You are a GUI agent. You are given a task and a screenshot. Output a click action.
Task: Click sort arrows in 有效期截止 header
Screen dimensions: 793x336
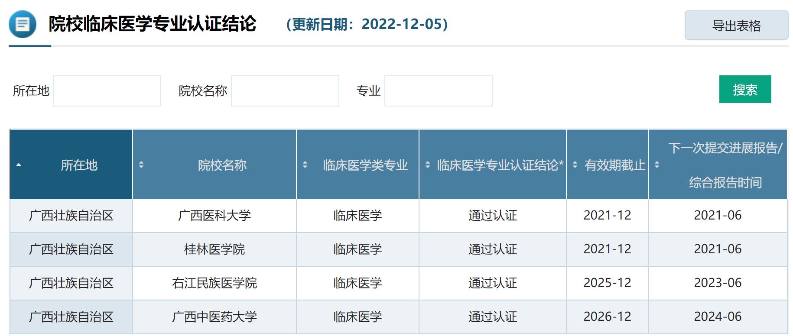point(575,165)
